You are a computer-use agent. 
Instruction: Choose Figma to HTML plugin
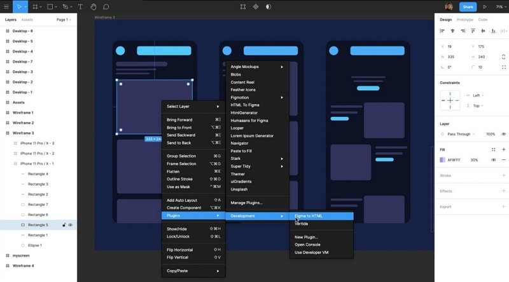coord(321,216)
